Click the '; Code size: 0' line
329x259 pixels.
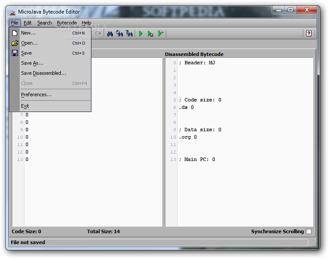click(x=200, y=100)
